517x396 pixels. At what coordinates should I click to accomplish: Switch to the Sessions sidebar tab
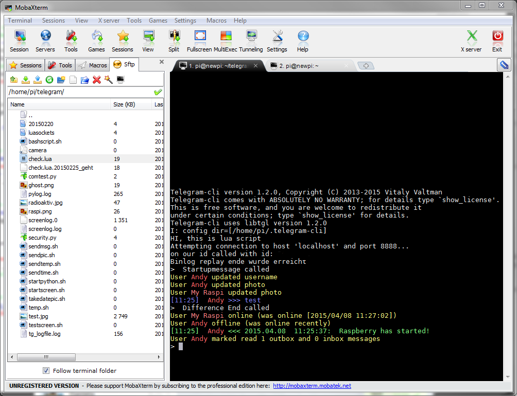[26, 65]
